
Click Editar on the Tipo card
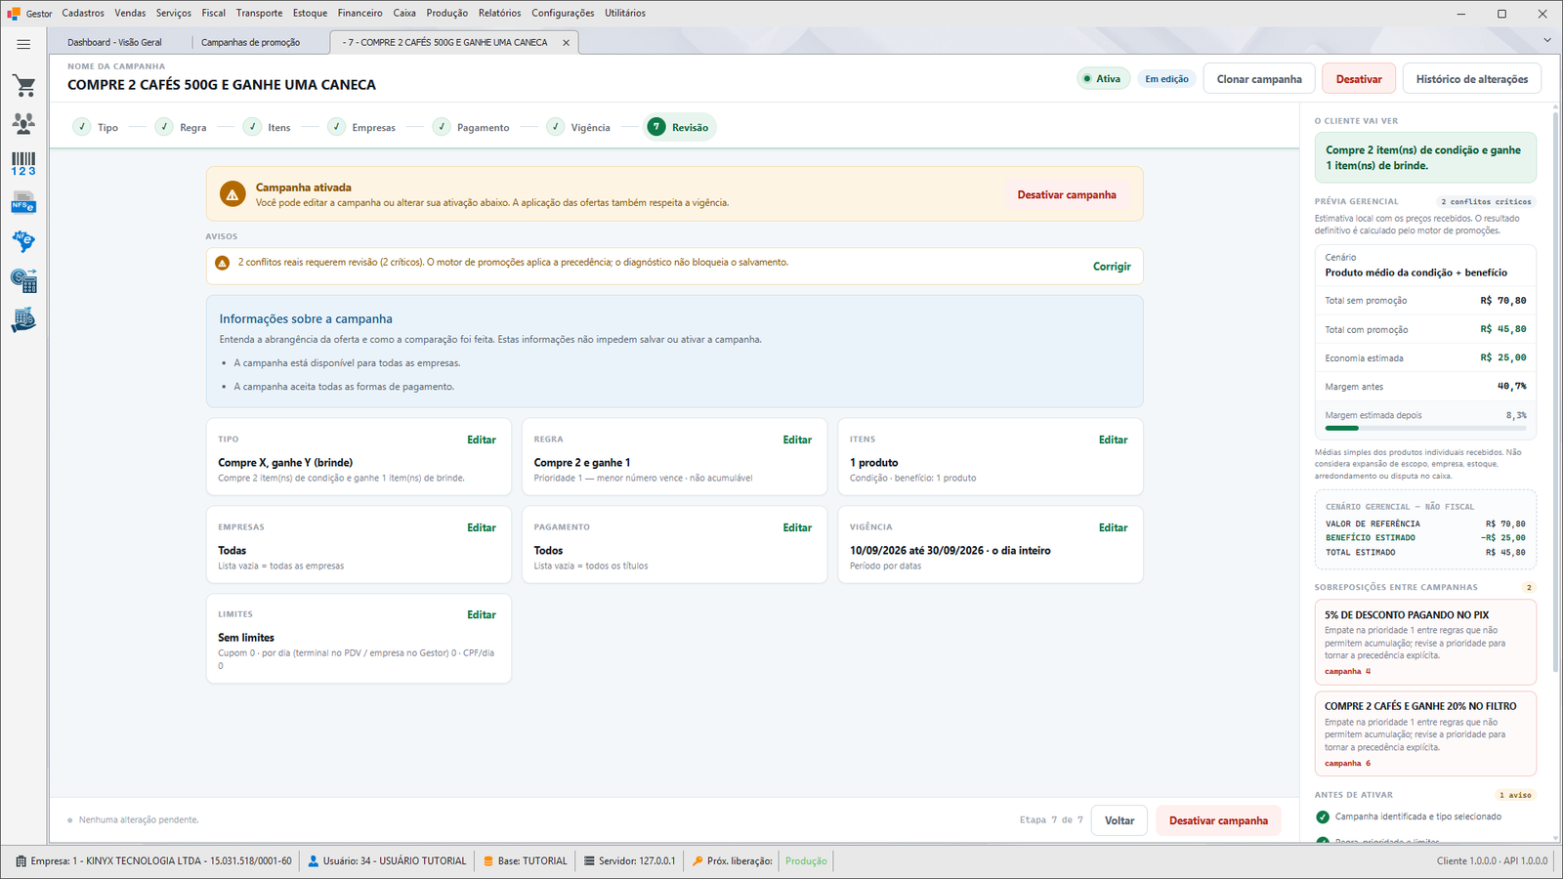(482, 440)
